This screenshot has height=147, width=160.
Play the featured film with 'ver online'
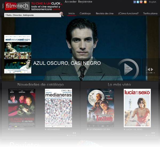(x=128, y=69)
